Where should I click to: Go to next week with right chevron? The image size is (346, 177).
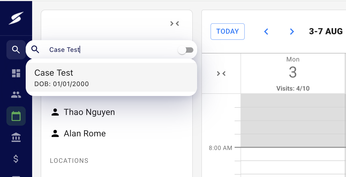292,32
